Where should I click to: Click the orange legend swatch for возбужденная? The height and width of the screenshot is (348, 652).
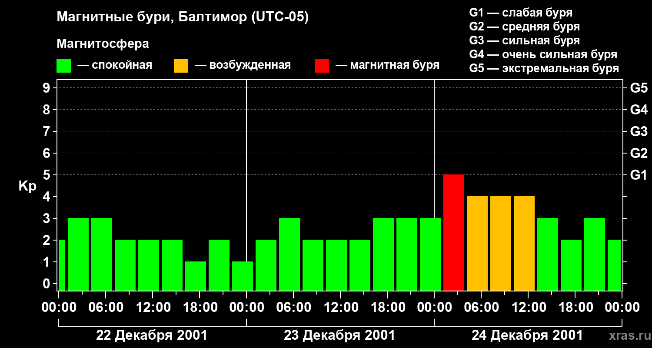click(181, 66)
